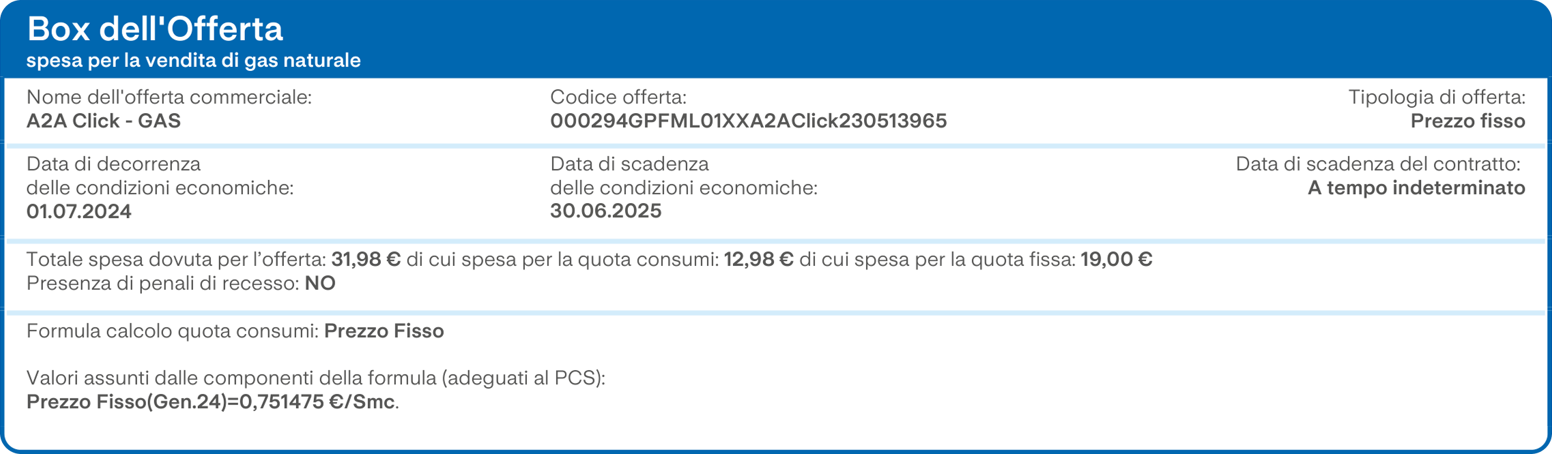Click the 'Tipologia di offerta' label
The width and height of the screenshot is (1552, 454).
click(x=1437, y=97)
